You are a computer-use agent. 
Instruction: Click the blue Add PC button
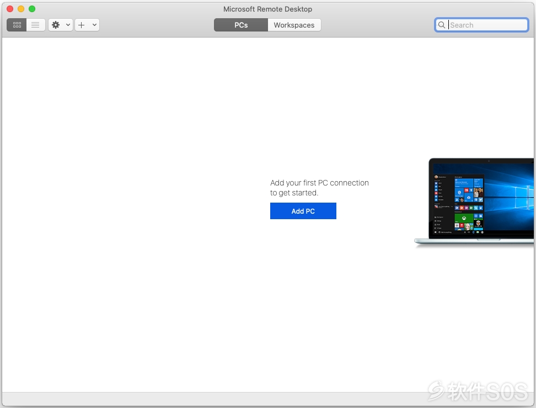click(x=303, y=211)
